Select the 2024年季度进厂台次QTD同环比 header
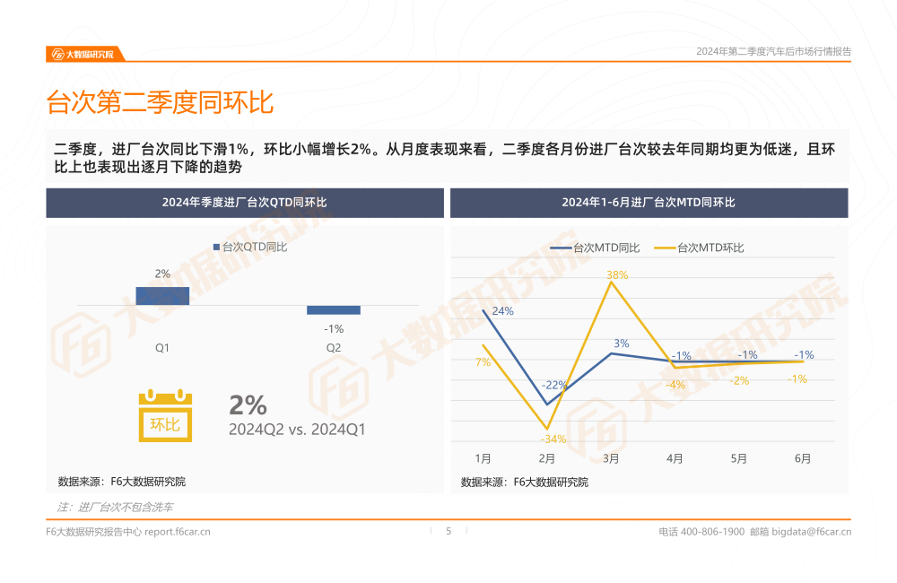Screen dimensions: 897x583 coord(245,203)
